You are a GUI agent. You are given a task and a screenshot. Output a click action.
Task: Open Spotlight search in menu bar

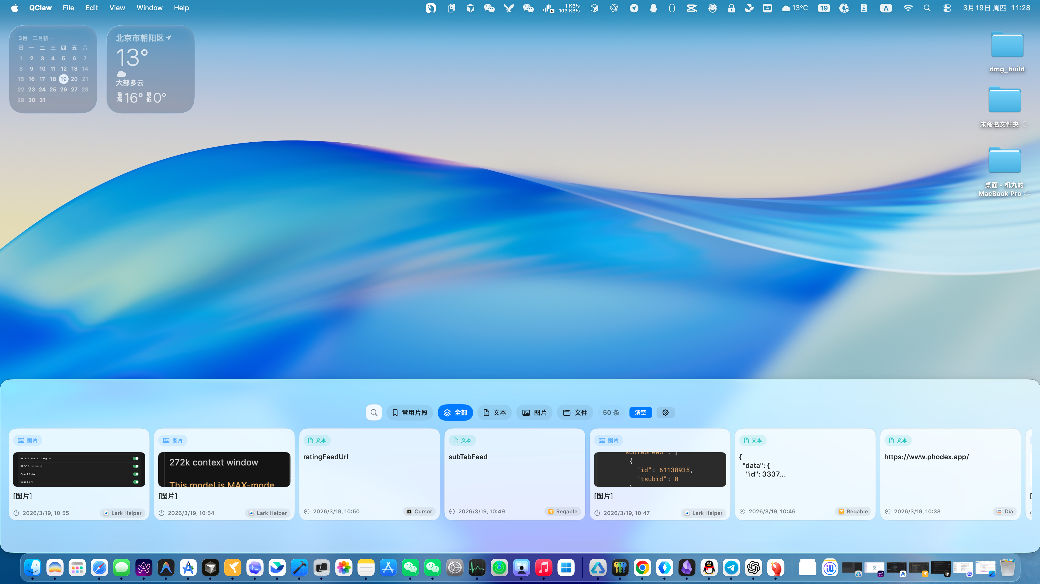pos(927,8)
